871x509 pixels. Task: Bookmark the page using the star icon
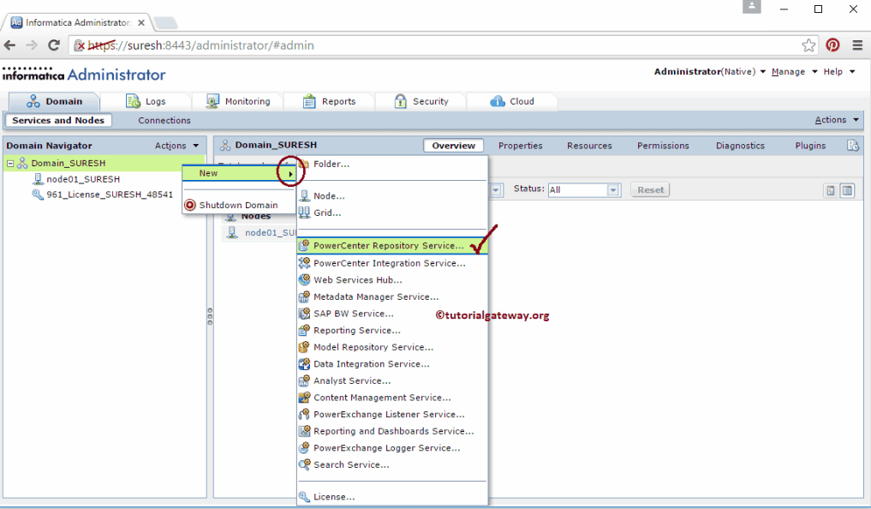pyautogui.click(x=809, y=45)
